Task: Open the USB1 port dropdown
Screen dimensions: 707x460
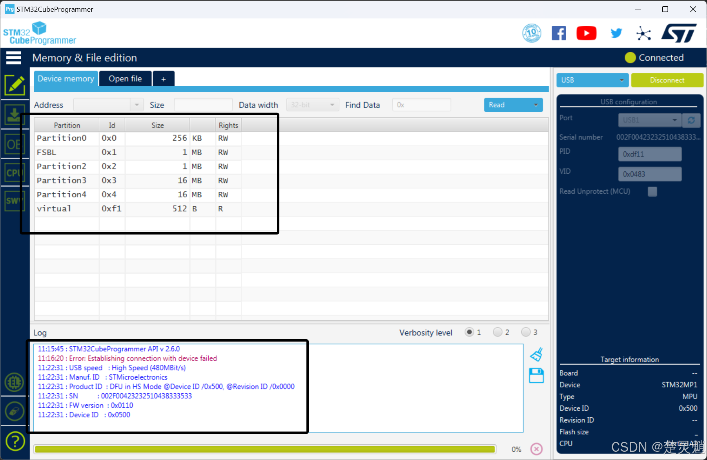Action: pyautogui.click(x=650, y=120)
